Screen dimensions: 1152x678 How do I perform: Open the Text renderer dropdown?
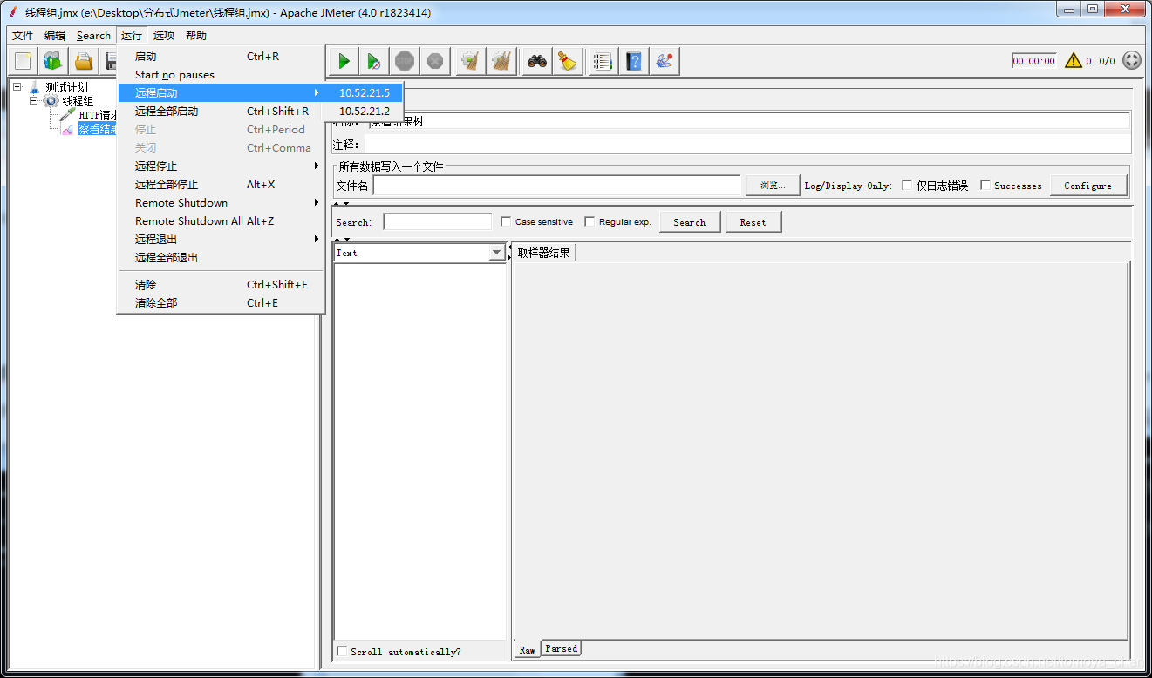(497, 253)
